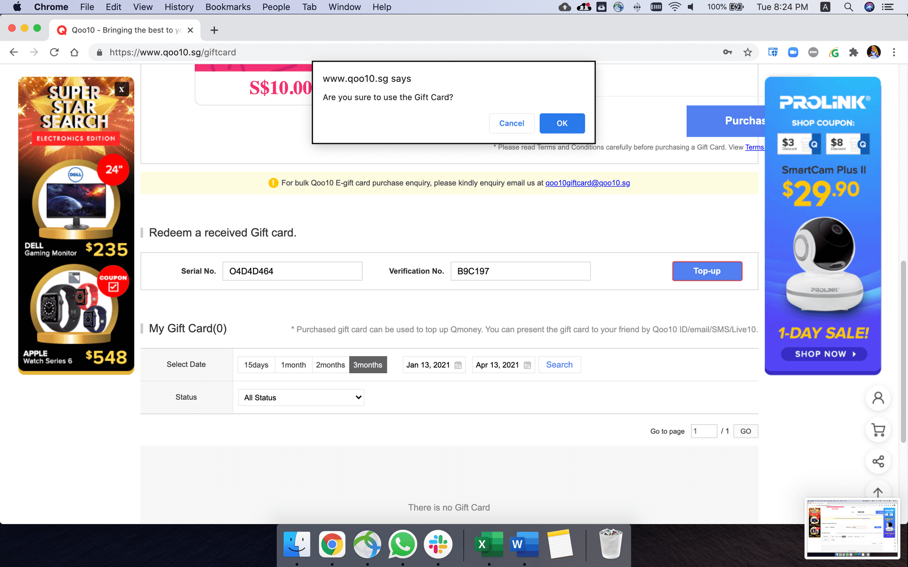Click the back-to-top arrow icon
908x567 pixels.
pyautogui.click(x=878, y=492)
